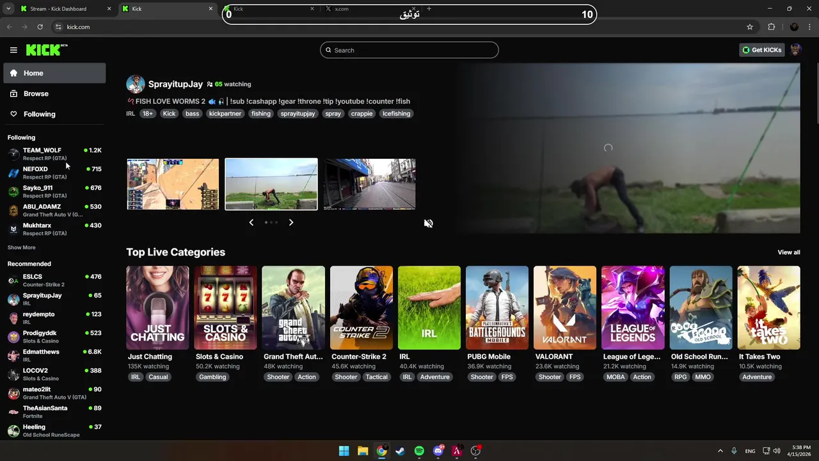This screenshot has height=461, width=819.
Task: Open IRL category card
Action: (429, 308)
